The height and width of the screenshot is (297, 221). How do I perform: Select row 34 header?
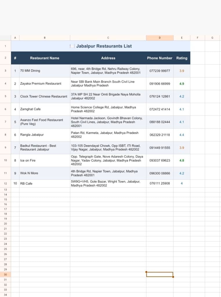[5, 295]
